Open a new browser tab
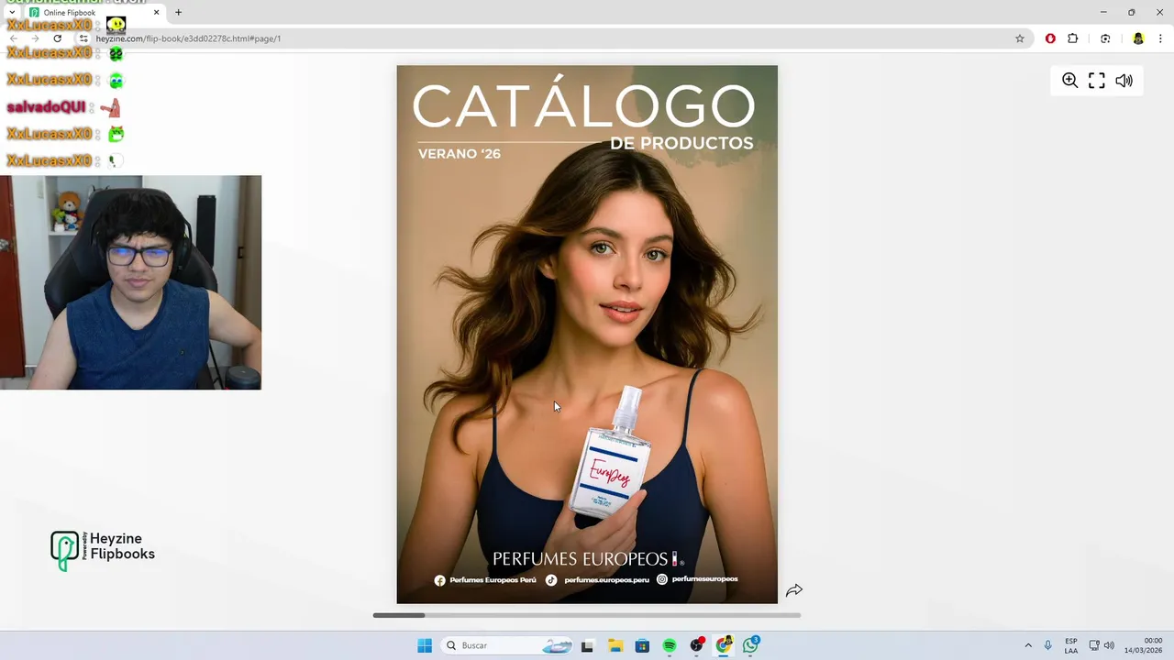1174x660 pixels. point(178,13)
